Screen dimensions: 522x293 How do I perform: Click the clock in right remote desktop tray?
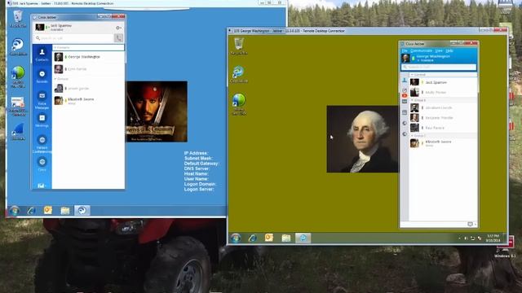tap(493, 238)
